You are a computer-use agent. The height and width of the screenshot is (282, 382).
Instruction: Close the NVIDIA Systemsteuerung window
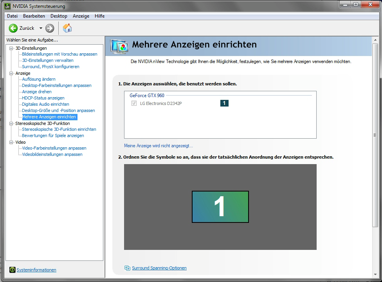370,5
